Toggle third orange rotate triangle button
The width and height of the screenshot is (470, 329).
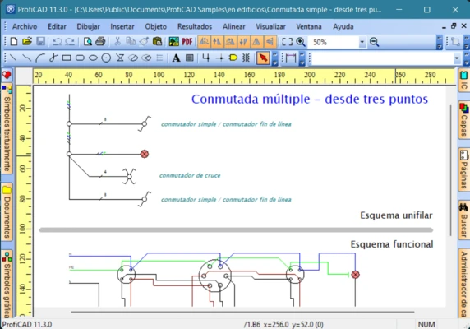(230, 42)
